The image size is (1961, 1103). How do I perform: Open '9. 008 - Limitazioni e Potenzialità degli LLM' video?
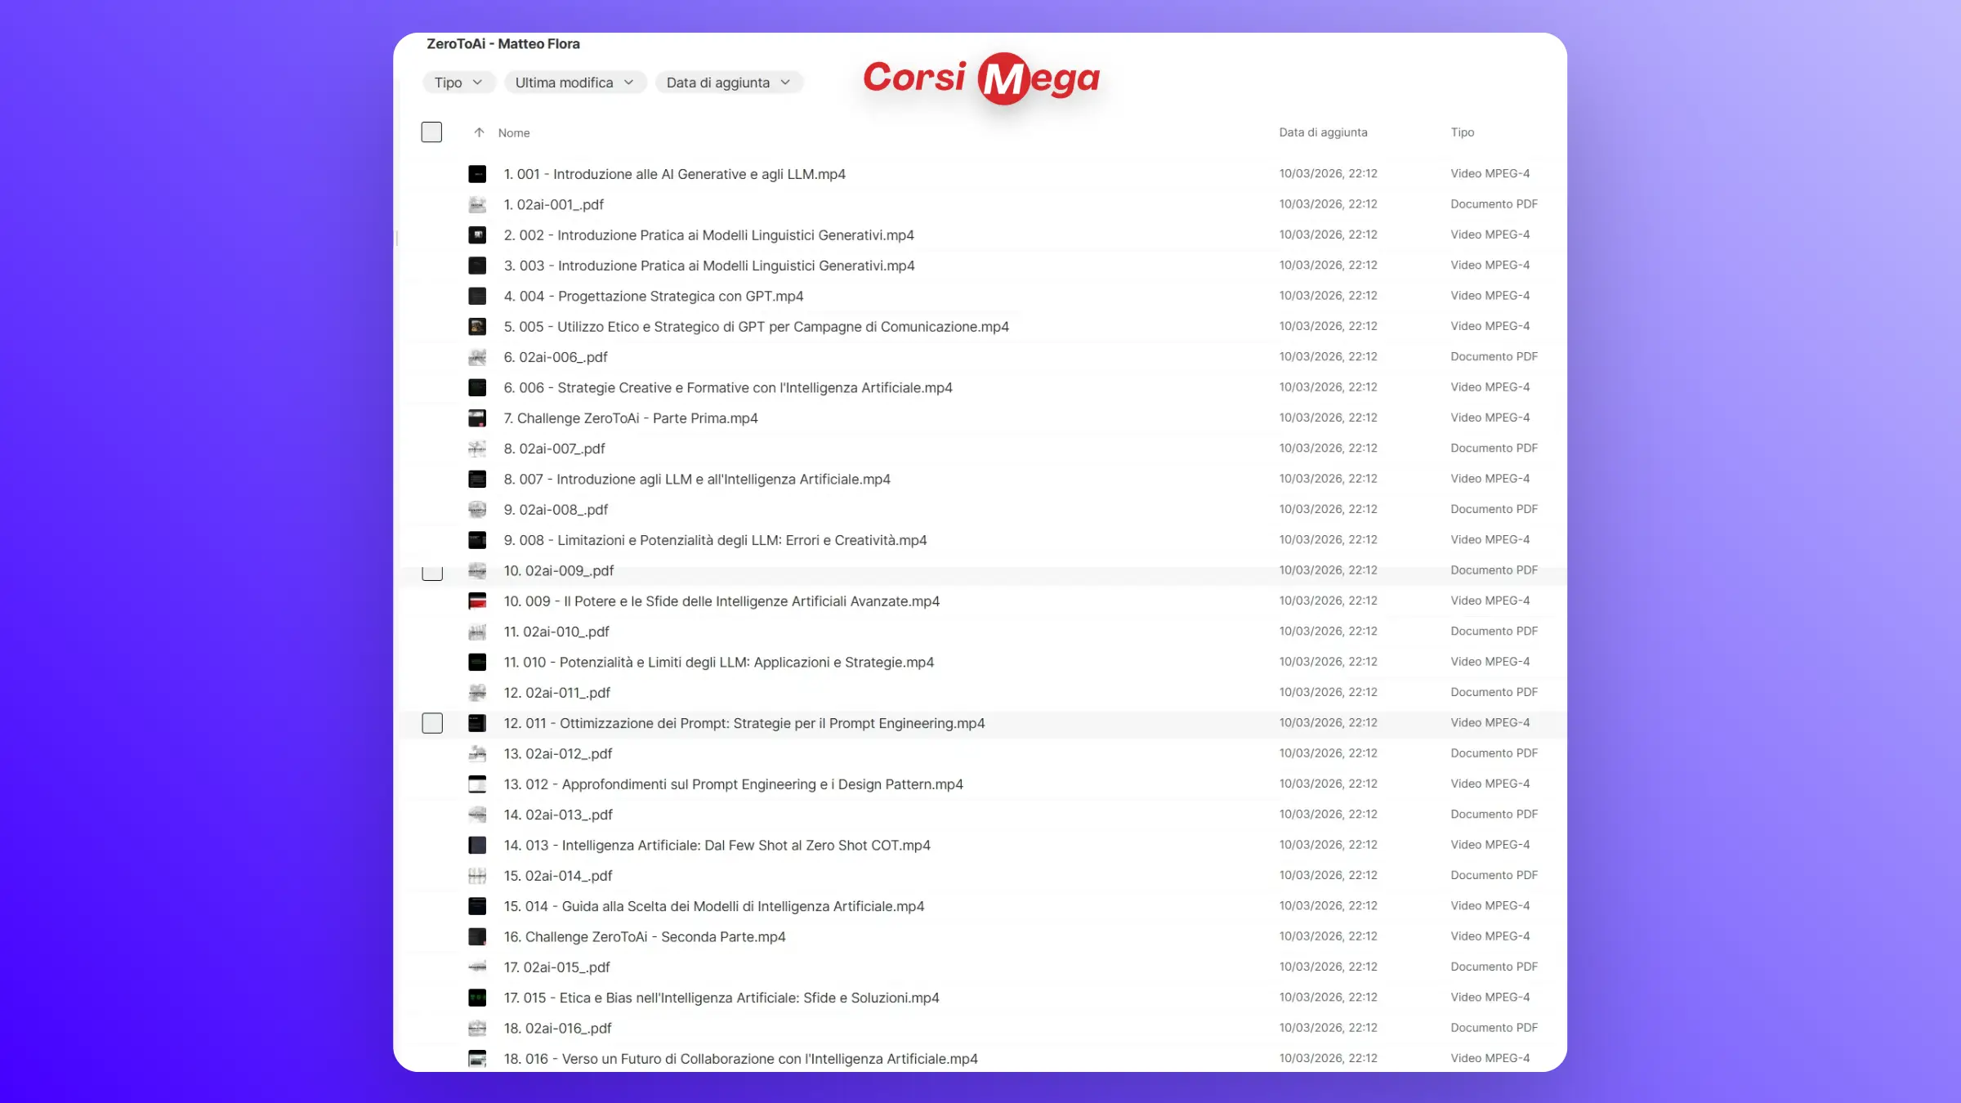tap(715, 540)
